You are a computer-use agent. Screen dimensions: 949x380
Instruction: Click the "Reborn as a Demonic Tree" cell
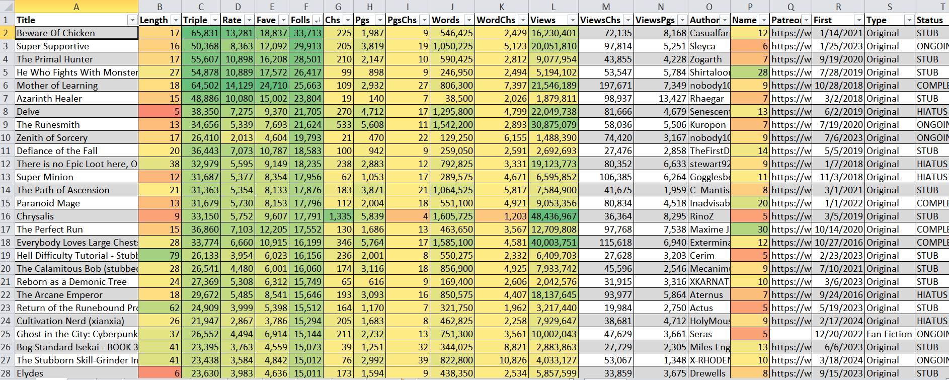pos(76,282)
